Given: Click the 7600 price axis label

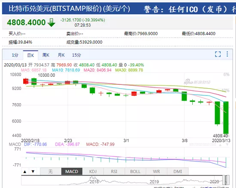Looking at the screenshot, I should click(16, 105).
